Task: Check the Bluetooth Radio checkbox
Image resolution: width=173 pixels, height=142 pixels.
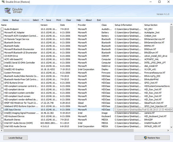Action: (2, 46)
